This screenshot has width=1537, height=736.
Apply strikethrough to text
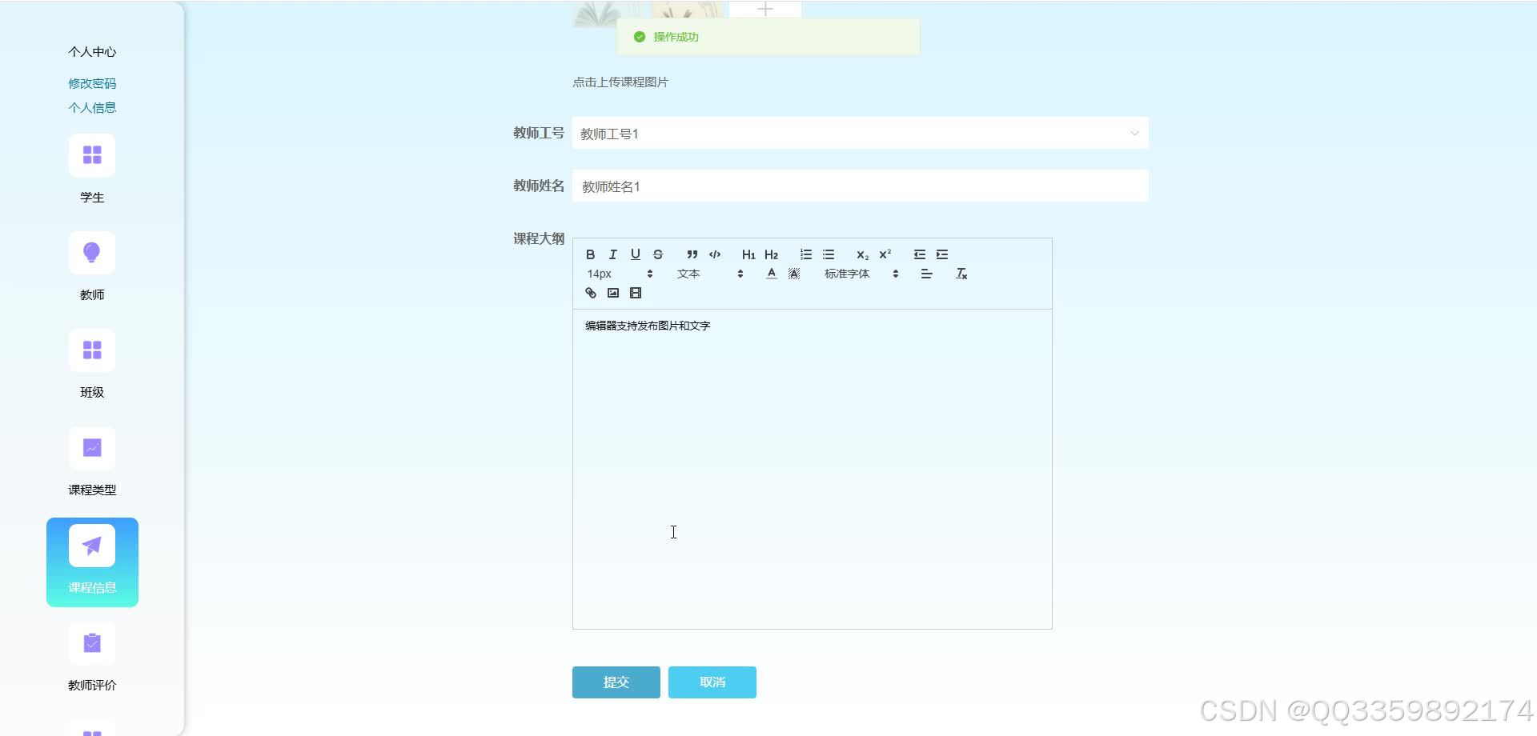pos(658,254)
